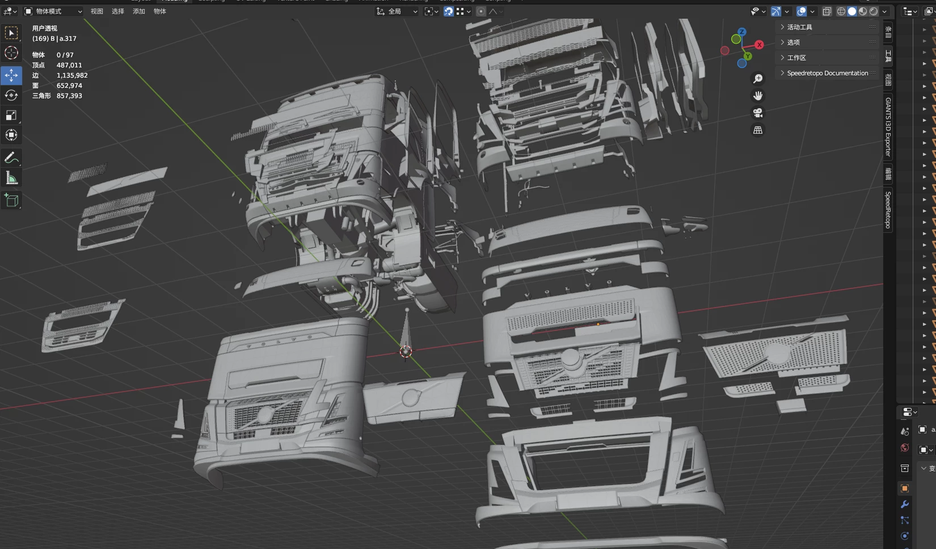Image resolution: width=936 pixels, height=549 pixels.
Task: Open Physics Properties in the properties editor
Action: [904, 536]
